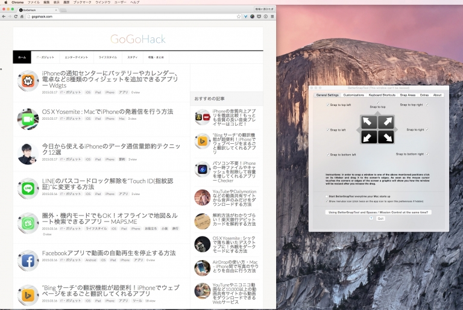The width and height of the screenshot is (463, 310).
Task: Toggle Snap to top left checkbox
Action: (328, 105)
